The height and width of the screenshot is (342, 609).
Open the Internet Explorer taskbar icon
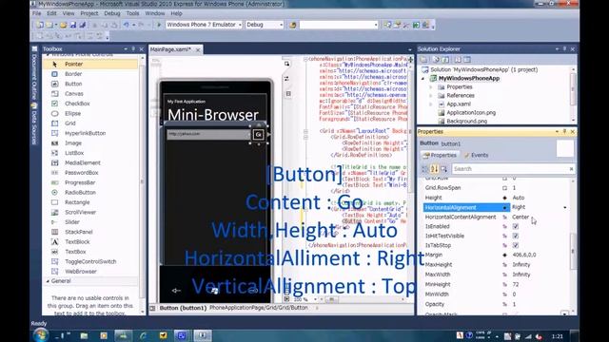[x=143, y=335]
